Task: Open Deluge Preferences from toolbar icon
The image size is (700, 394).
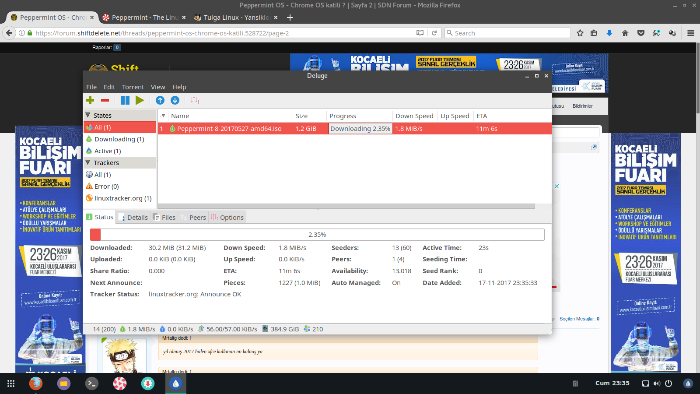Action: point(195,100)
